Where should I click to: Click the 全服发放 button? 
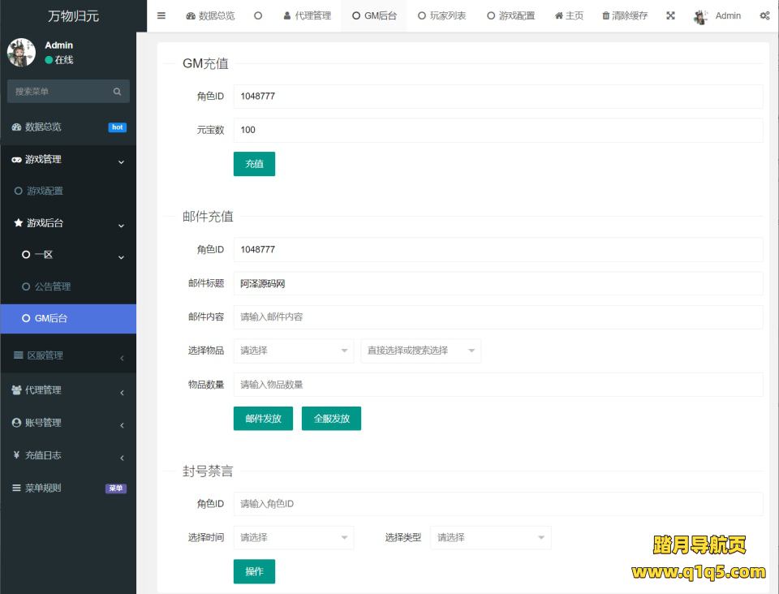click(x=331, y=419)
